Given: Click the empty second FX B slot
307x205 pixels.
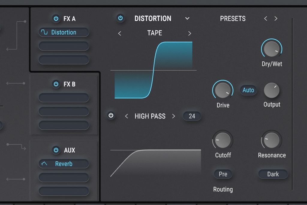Looking at the screenshot, I should (x=64, y=111).
